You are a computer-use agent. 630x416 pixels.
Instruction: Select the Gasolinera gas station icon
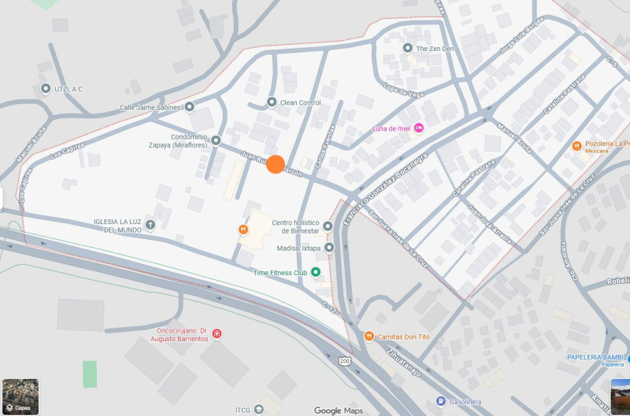(x=441, y=401)
